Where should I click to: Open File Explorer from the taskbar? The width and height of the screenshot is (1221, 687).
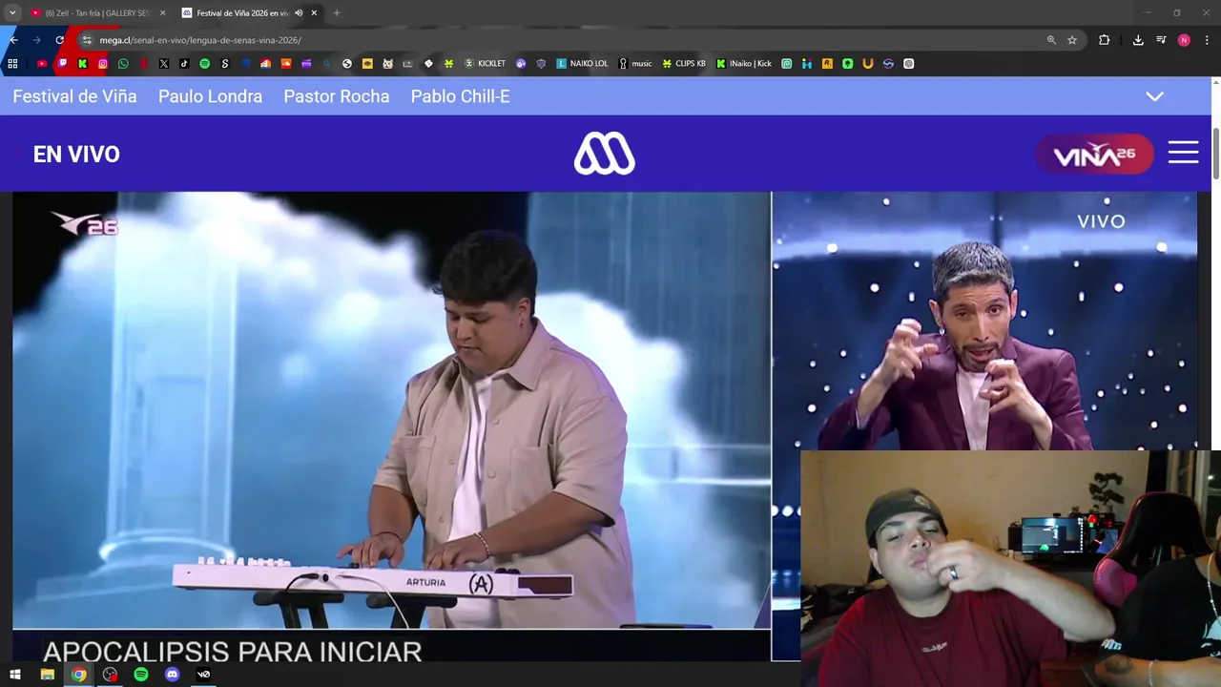click(47, 675)
